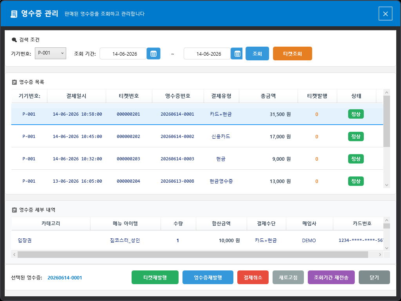Click the 총금액 column header

[x=268, y=96]
